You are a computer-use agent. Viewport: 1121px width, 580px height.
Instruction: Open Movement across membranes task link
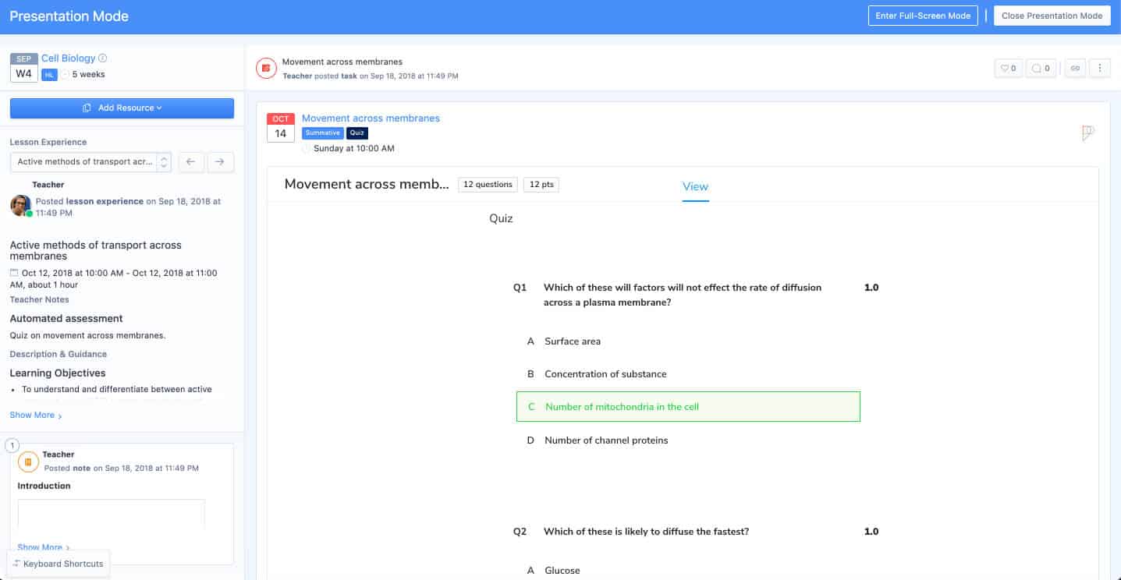[x=371, y=118]
